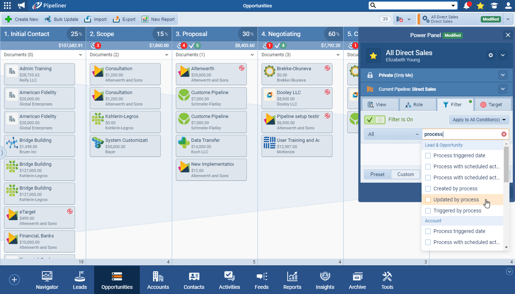The width and height of the screenshot is (515, 294).
Task: Click the notifications bell icon
Action: (x=467, y=6)
